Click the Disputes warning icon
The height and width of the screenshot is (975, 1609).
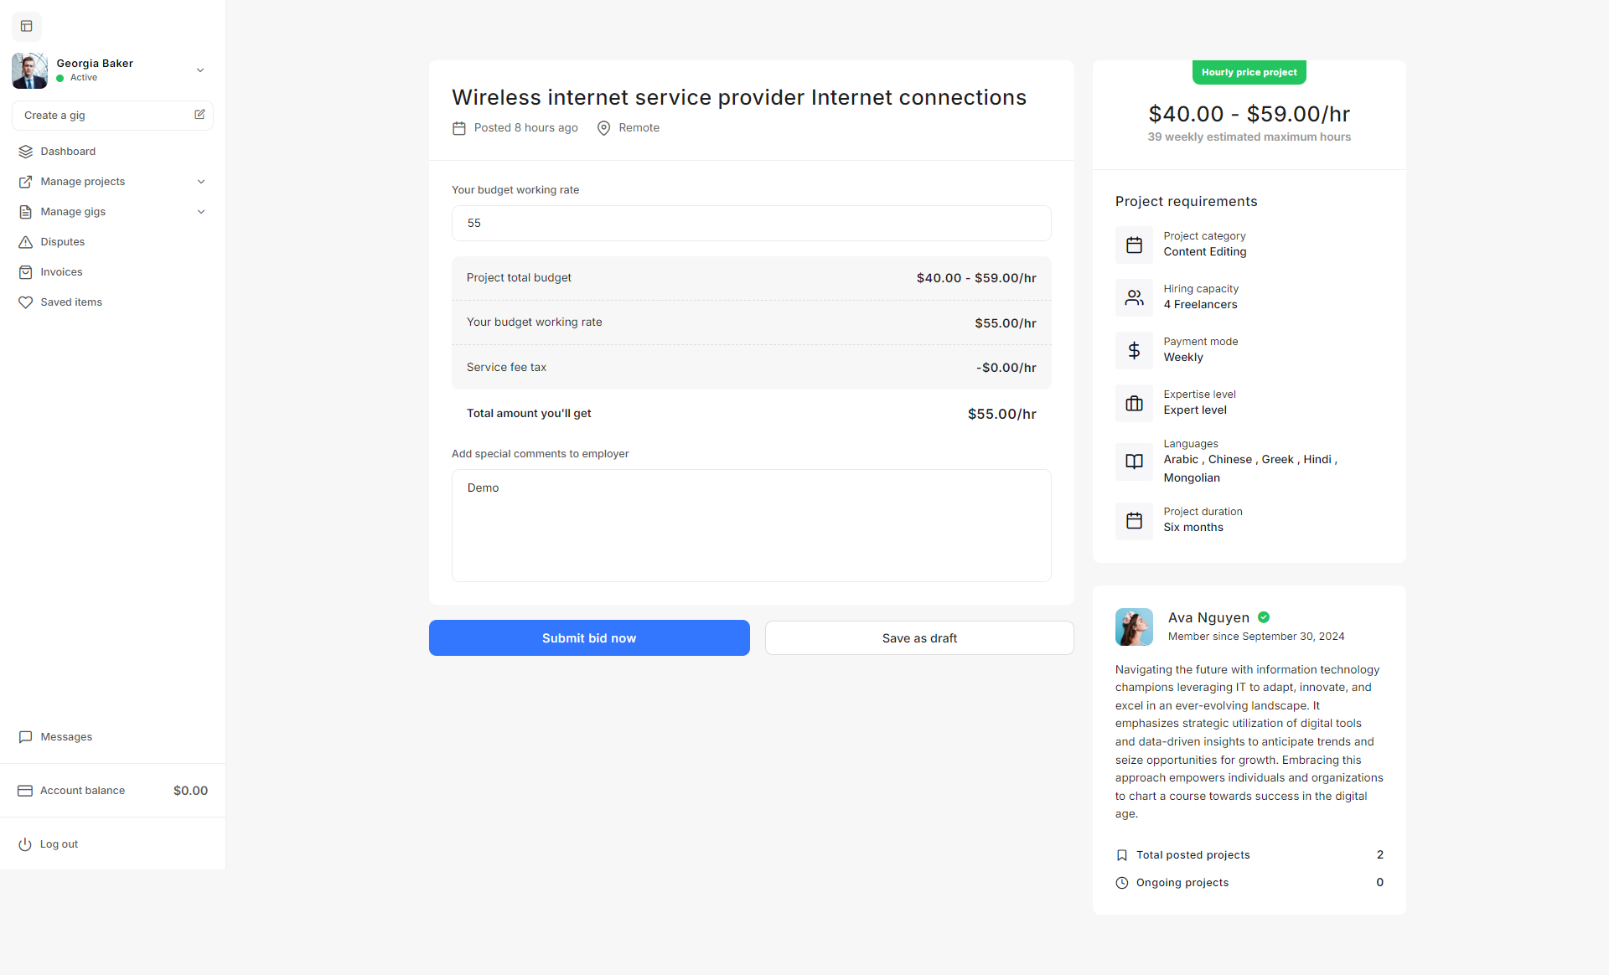[25, 242]
